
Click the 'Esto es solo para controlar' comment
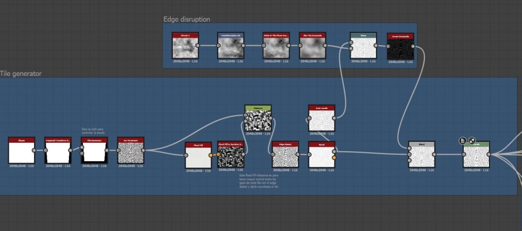pyautogui.click(x=93, y=131)
